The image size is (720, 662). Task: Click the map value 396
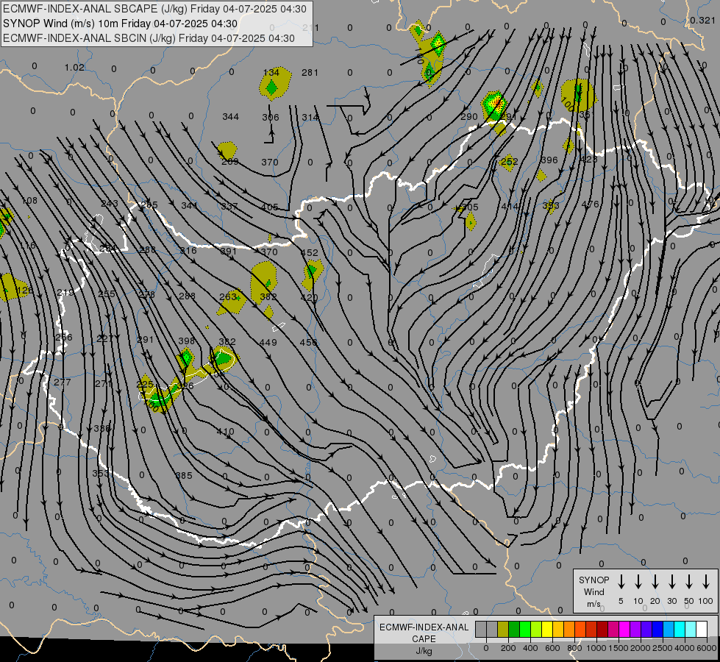[549, 160]
